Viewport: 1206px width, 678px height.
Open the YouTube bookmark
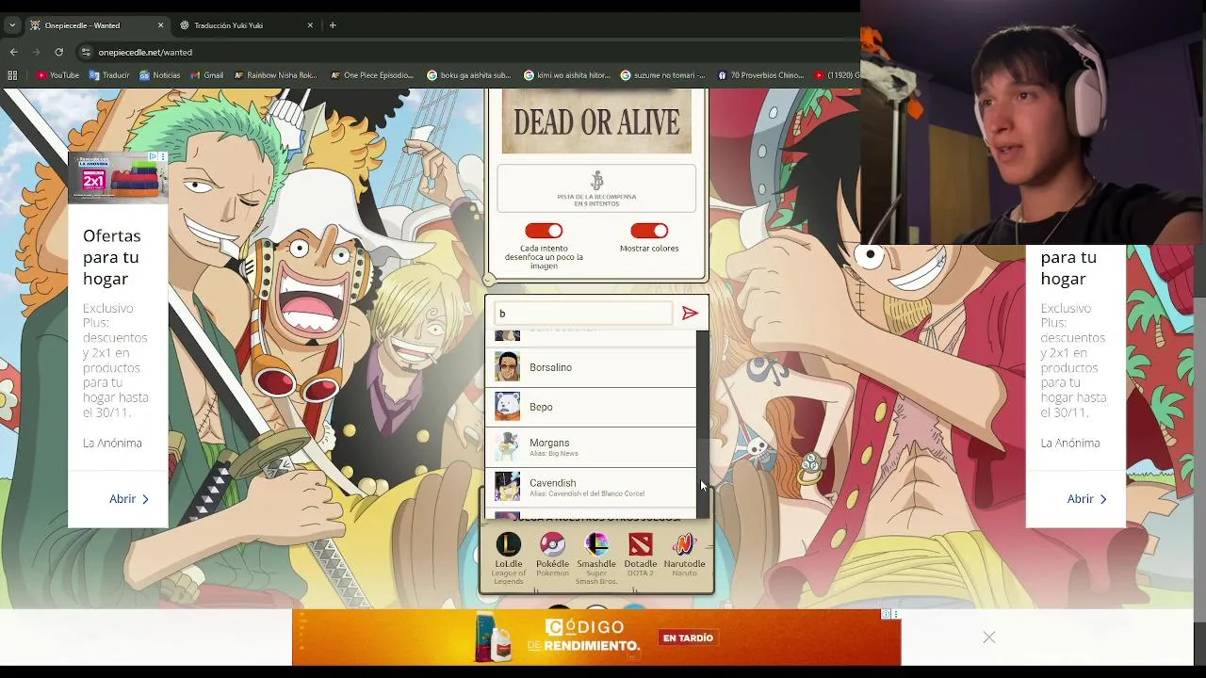pos(57,75)
